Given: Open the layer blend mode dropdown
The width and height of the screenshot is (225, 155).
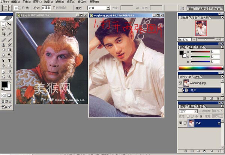Looking at the screenshot, I should coord(188,112).
